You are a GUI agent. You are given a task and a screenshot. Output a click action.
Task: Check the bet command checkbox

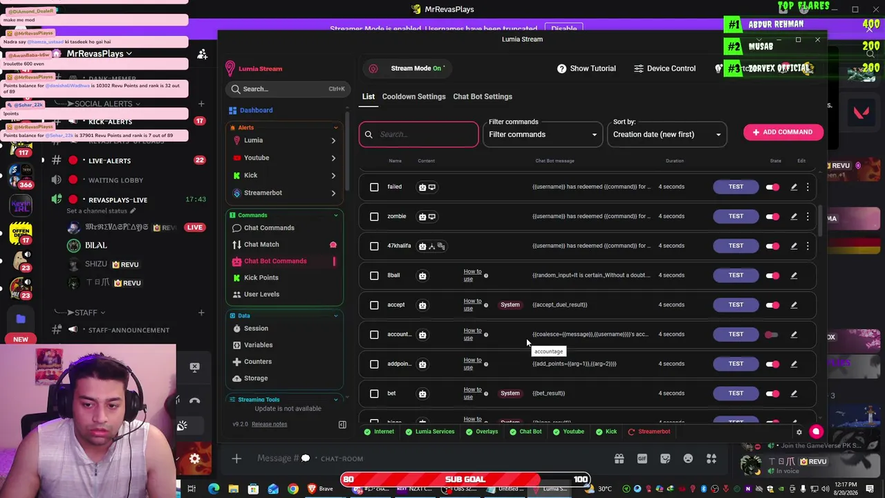point(374,394)
